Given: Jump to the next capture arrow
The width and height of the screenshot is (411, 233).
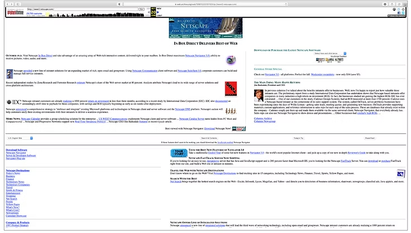Looking at the screenshot, I should [x=158, y=12].
